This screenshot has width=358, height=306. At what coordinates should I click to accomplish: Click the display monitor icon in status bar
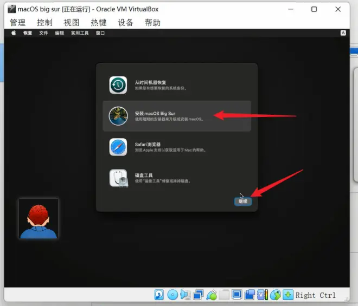pyautogui.click(x=236, y=295)
